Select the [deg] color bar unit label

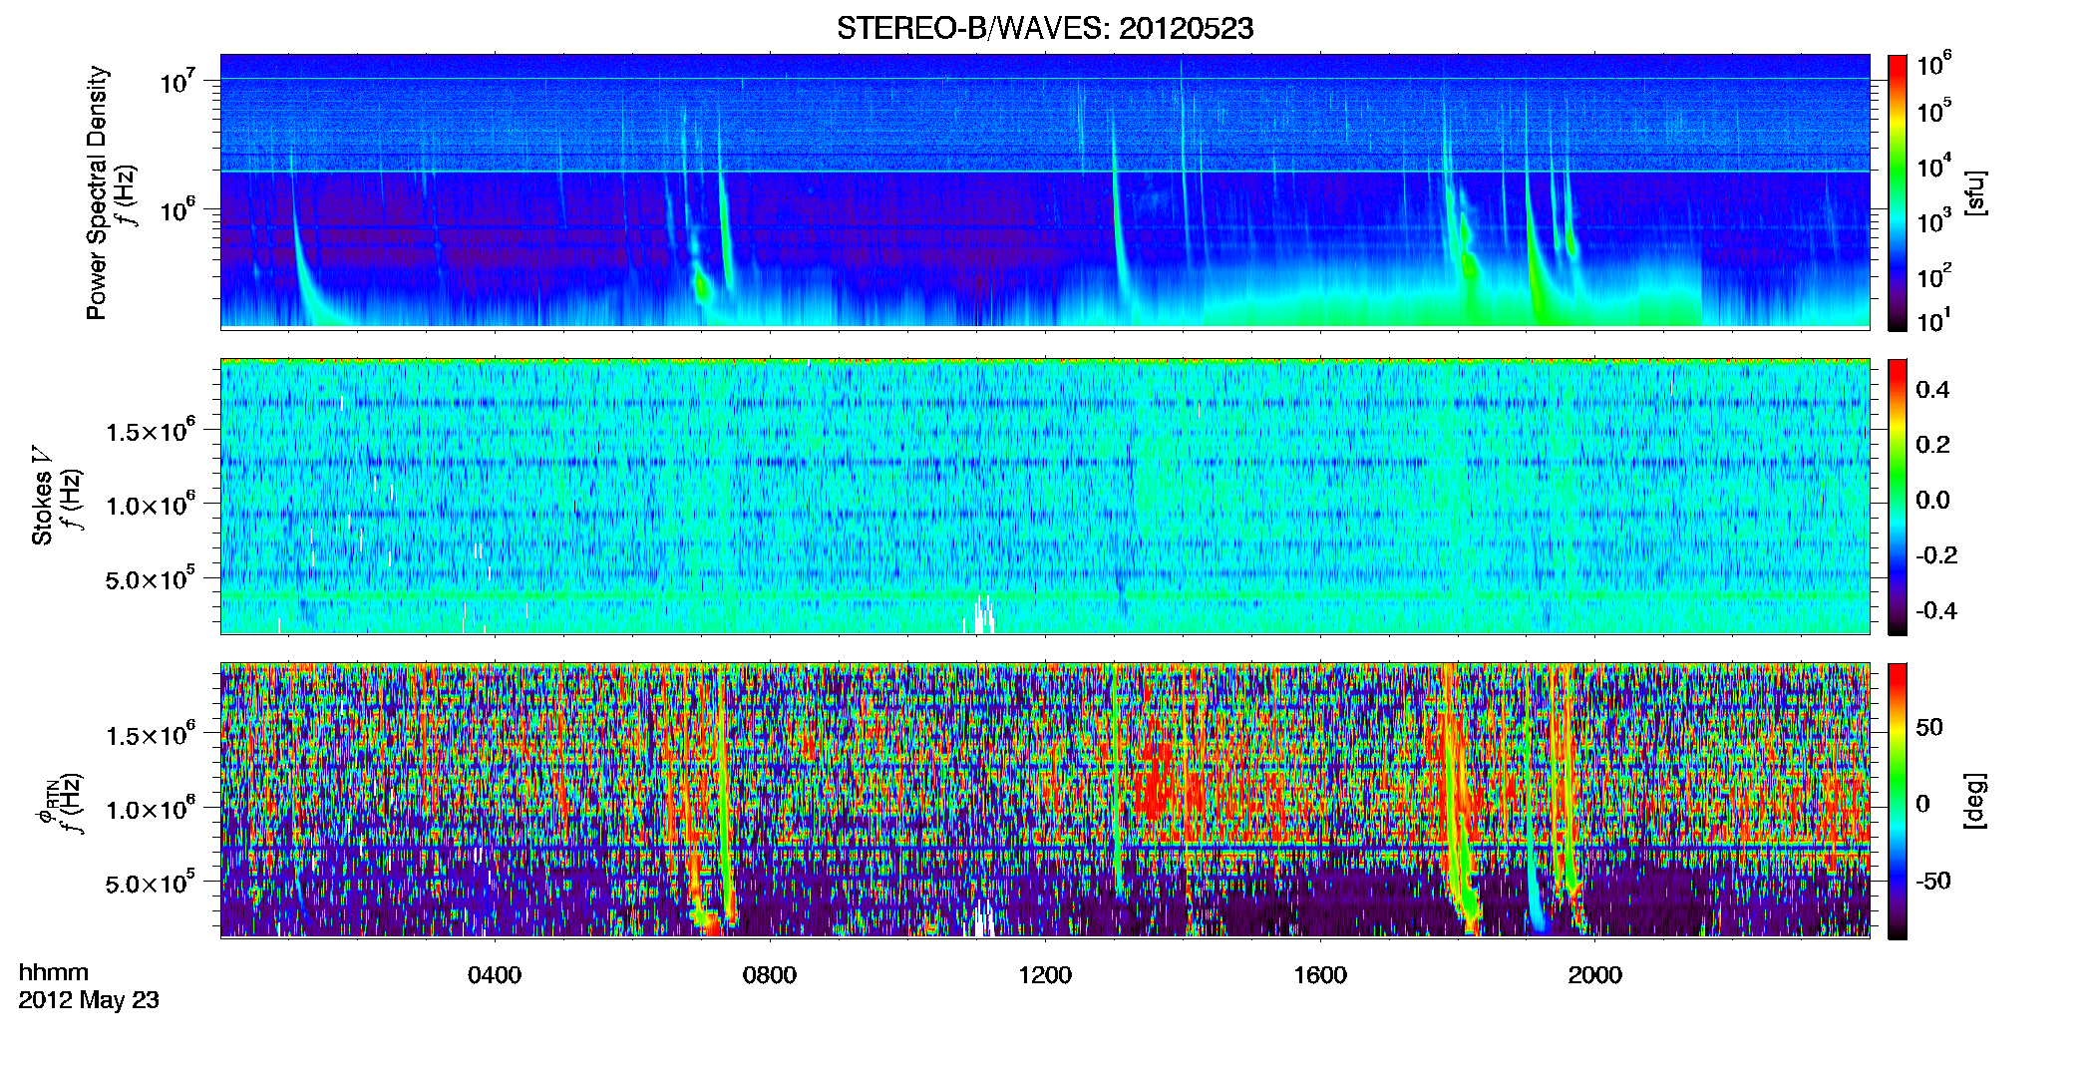[1975, 801]
